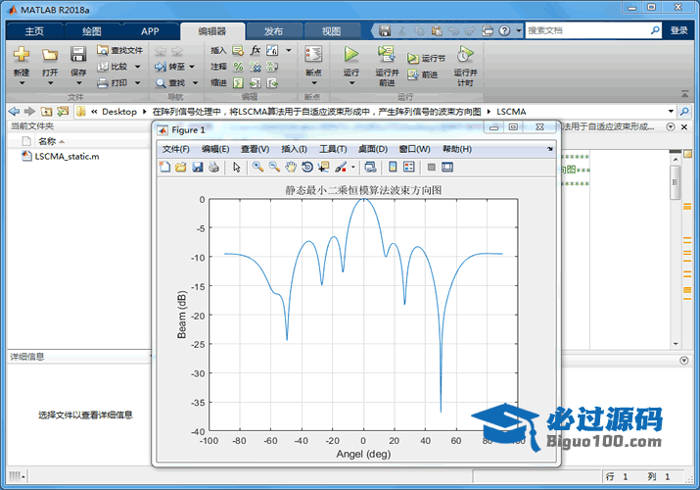Open the Save (保存) dropdown arrow
This screenshot has height=490, width=700.
pyautogui.click(x=78, y=83)
